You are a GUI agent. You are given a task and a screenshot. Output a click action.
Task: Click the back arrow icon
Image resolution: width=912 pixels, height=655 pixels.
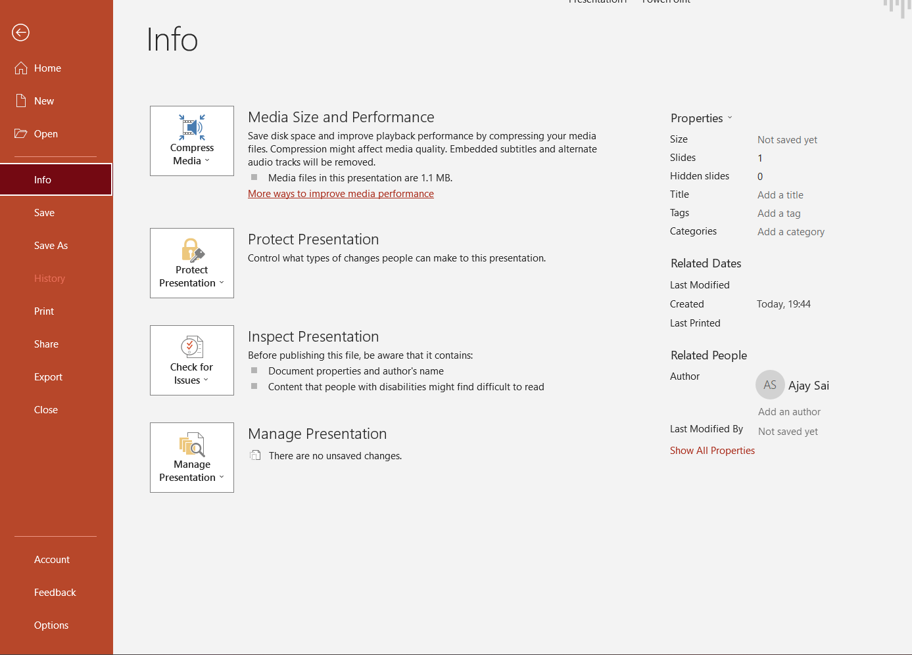point(21,32)
